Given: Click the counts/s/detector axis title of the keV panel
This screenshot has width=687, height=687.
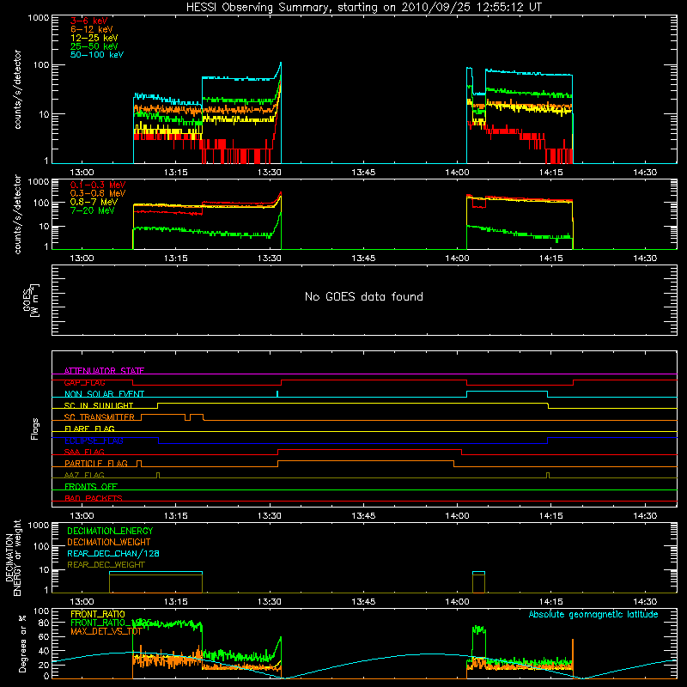Looking at the screenshot, I should tap(17, 89).
